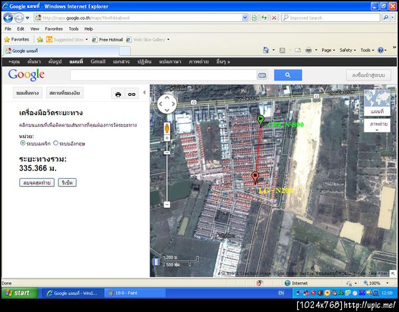Click the สถานที่ของฉัน My Places button

pos(65,93)
